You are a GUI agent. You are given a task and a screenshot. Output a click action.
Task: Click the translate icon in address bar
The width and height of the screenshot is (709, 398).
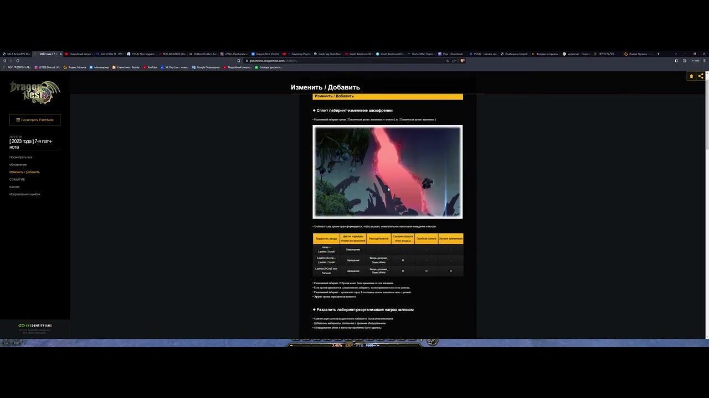click(447, 61)
